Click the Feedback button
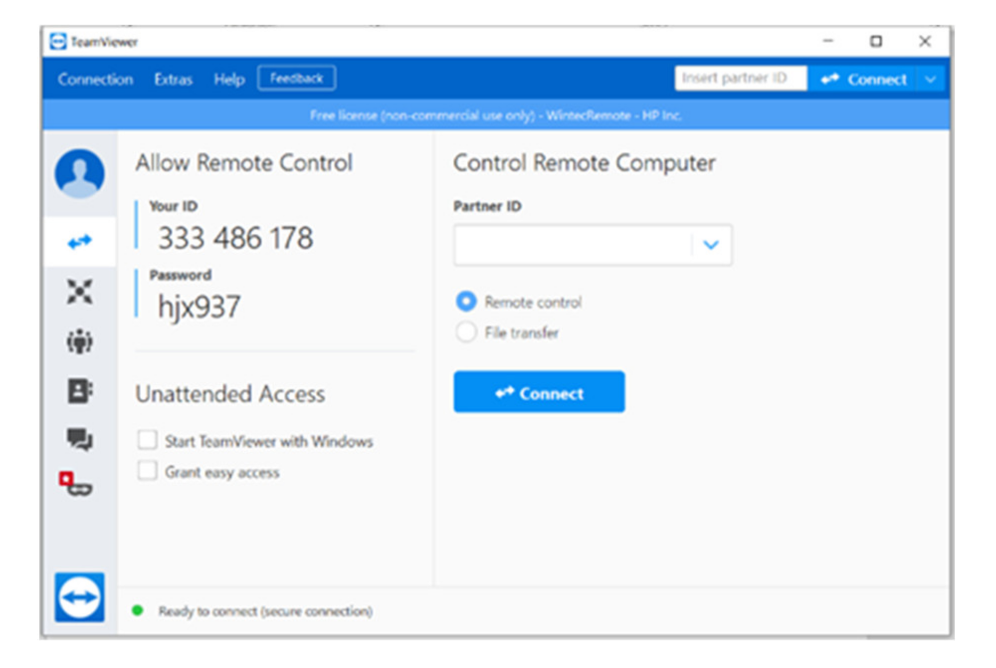 click(297, 78)
